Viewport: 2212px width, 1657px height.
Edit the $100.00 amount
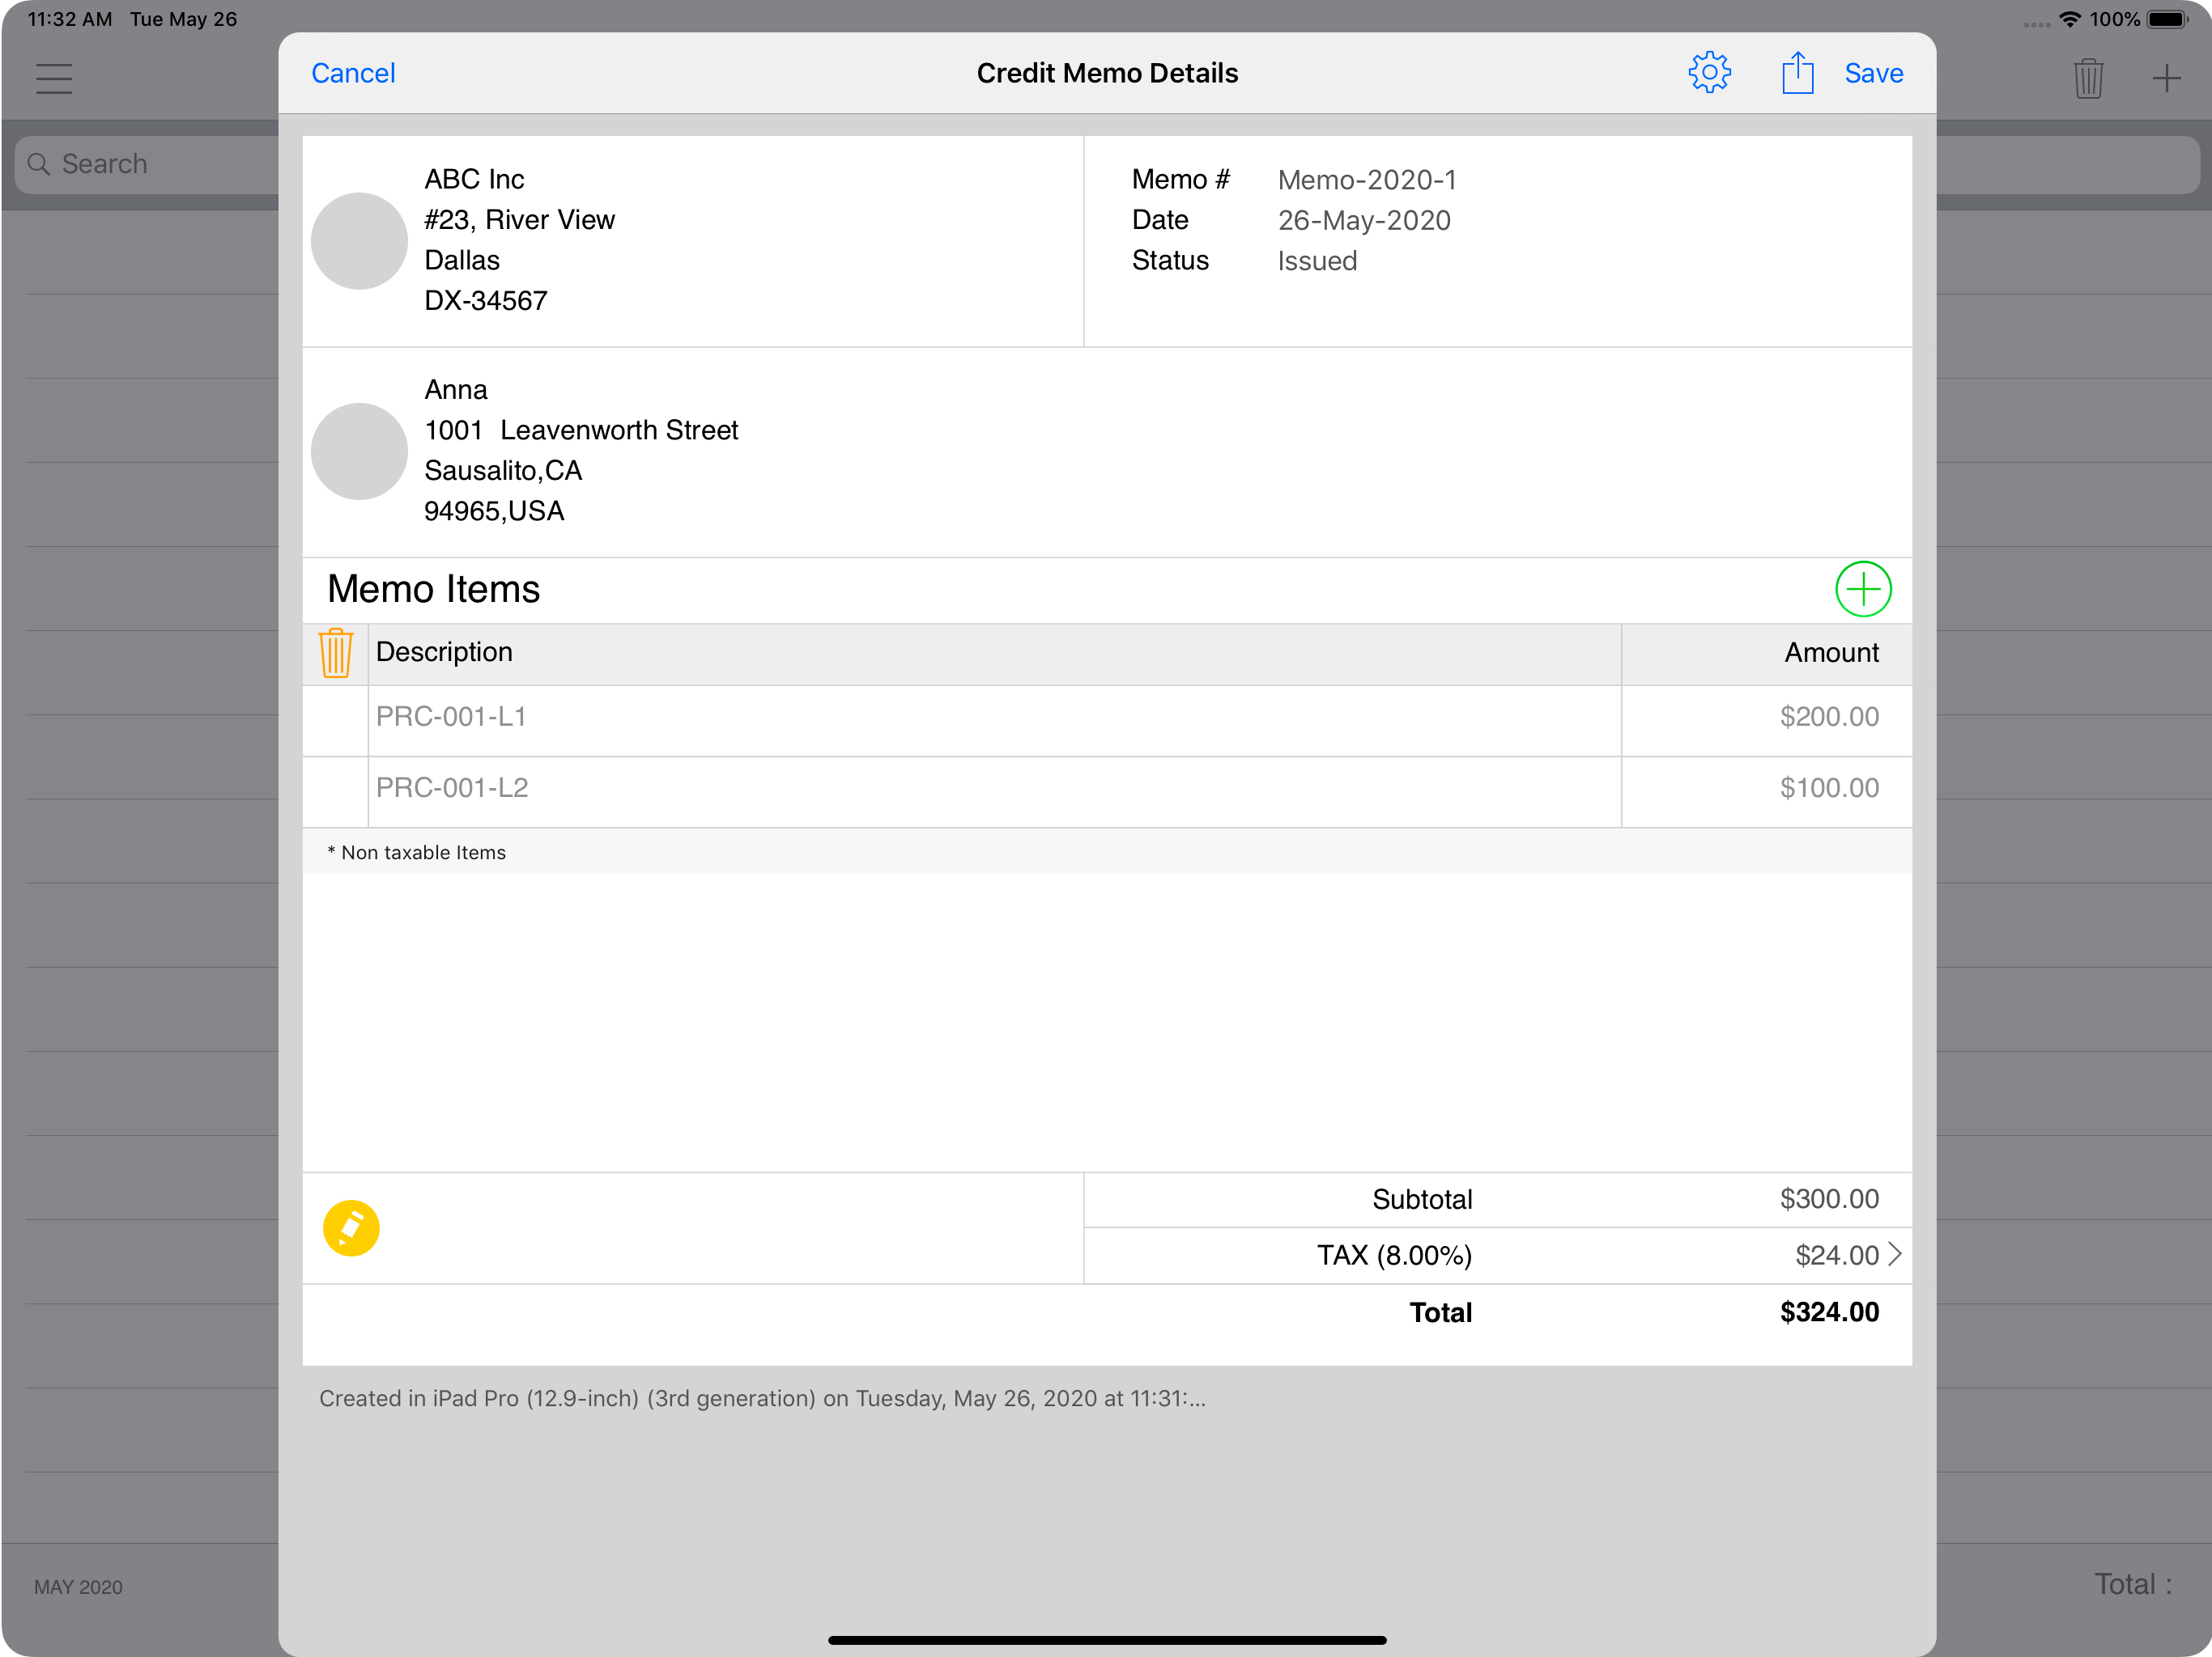tap(1829, 787)
